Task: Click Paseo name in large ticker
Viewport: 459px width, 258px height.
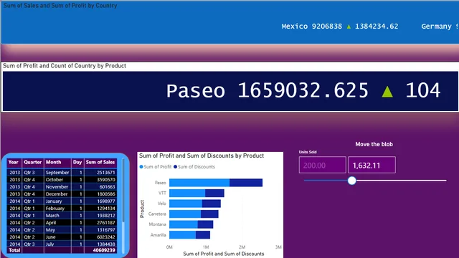Action: [196, 91]
